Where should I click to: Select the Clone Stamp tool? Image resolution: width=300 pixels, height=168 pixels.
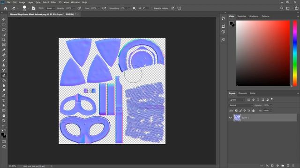tap(4, 65)
